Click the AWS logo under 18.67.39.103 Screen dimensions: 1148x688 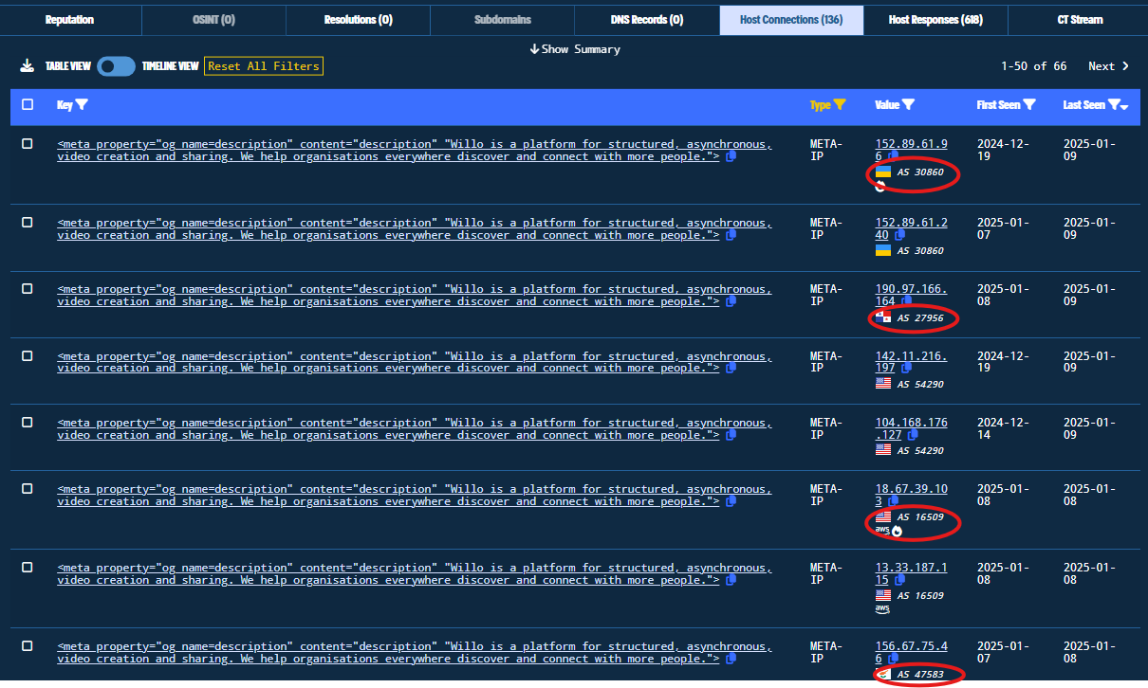click(x=882, y=530)
